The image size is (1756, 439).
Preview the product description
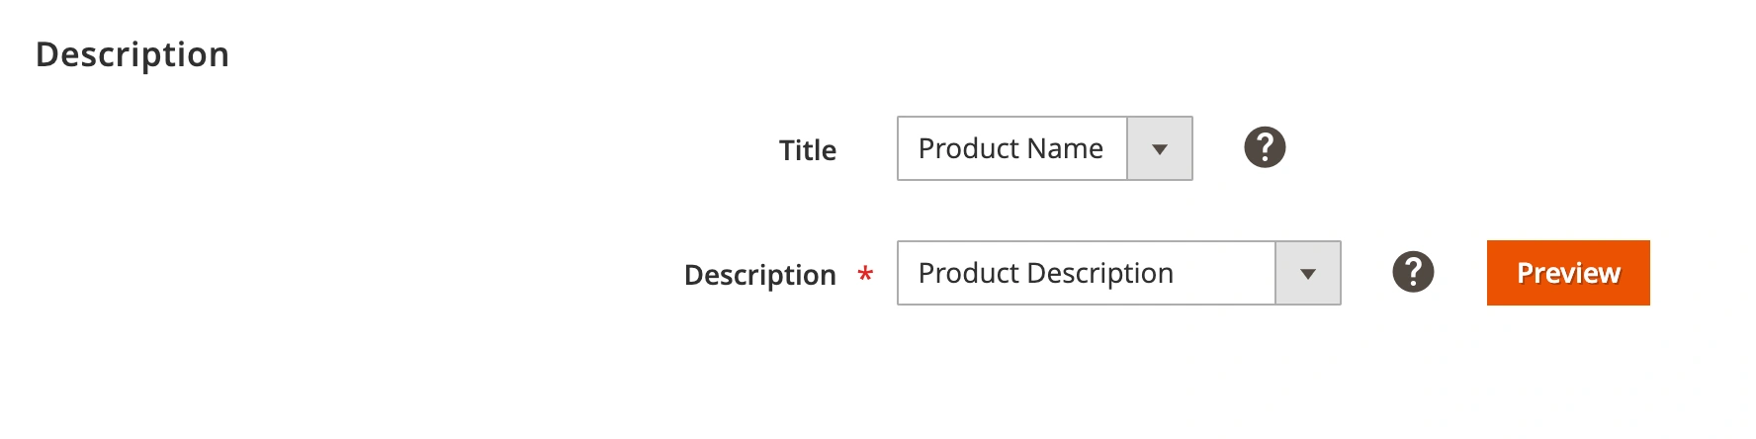pyautogui.click(x=1568, y=273)
